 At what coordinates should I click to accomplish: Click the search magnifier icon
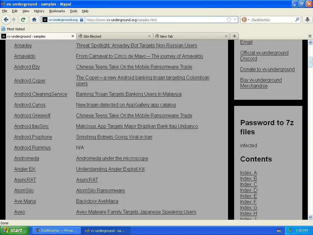(x=297, y=19)
